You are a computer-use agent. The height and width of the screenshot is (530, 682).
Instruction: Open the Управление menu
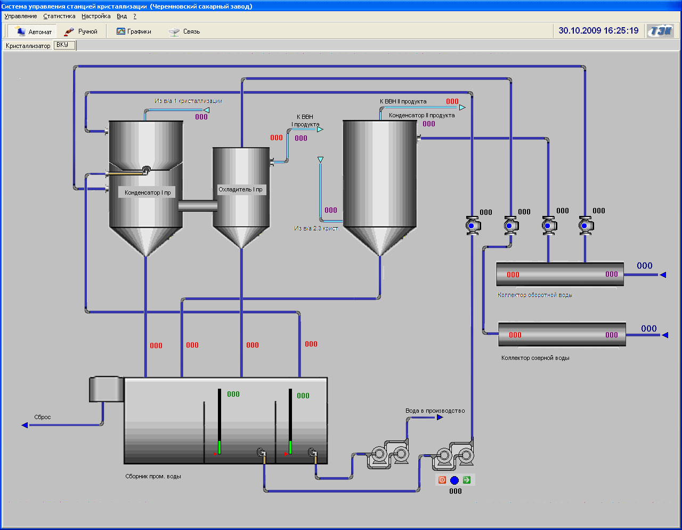21,16
